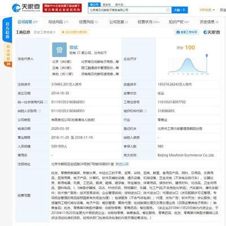
Task: Select the 查关系 search tab
Action: [x=119, y=5]
